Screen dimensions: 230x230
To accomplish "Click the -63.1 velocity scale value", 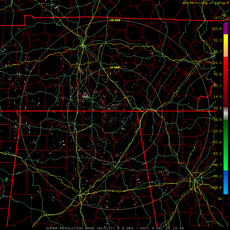I will pyautogui.click(x=216, y=154).
